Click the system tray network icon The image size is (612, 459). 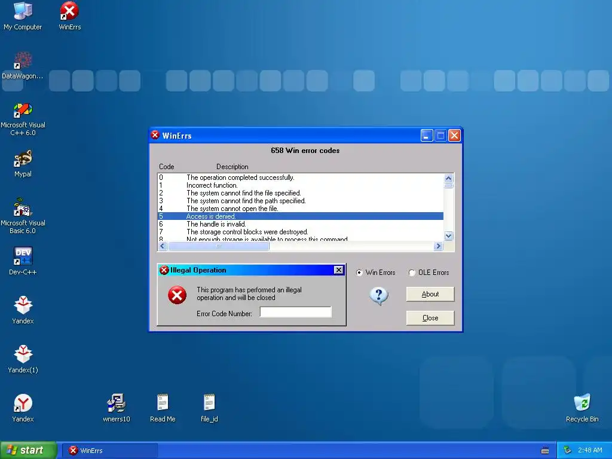point(568,451)
